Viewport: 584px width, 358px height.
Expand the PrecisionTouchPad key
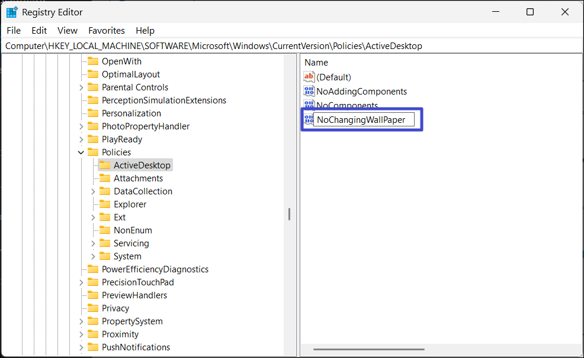pyautogui.click(x=81, y=282)
